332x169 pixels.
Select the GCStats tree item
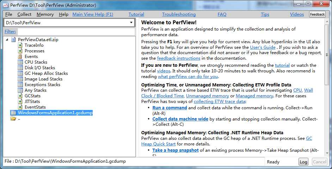point(32,96)
